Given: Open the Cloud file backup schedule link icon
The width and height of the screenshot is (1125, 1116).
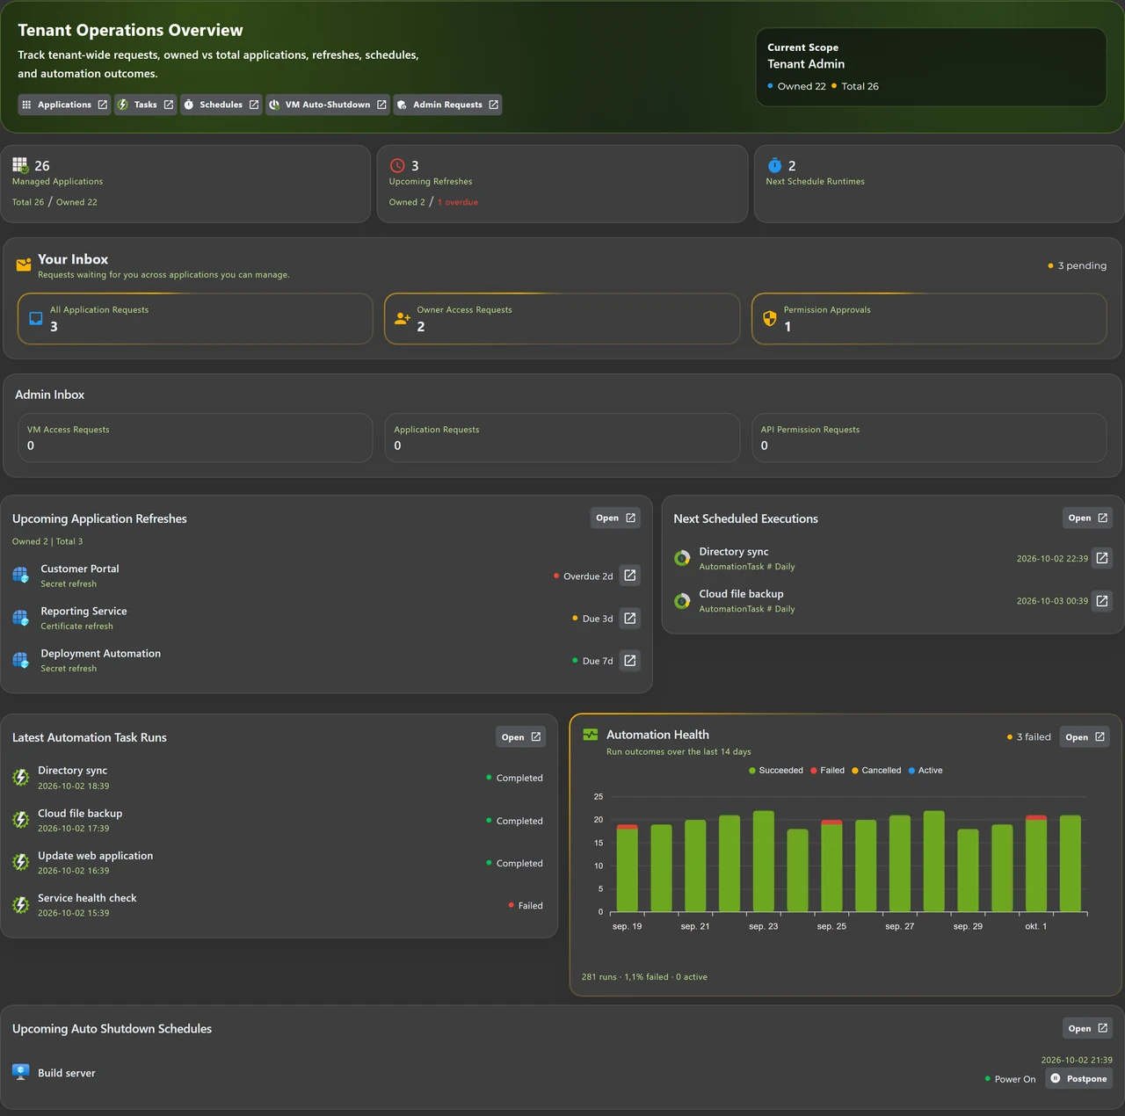Looking at the screenshot, I should 1102,601.
